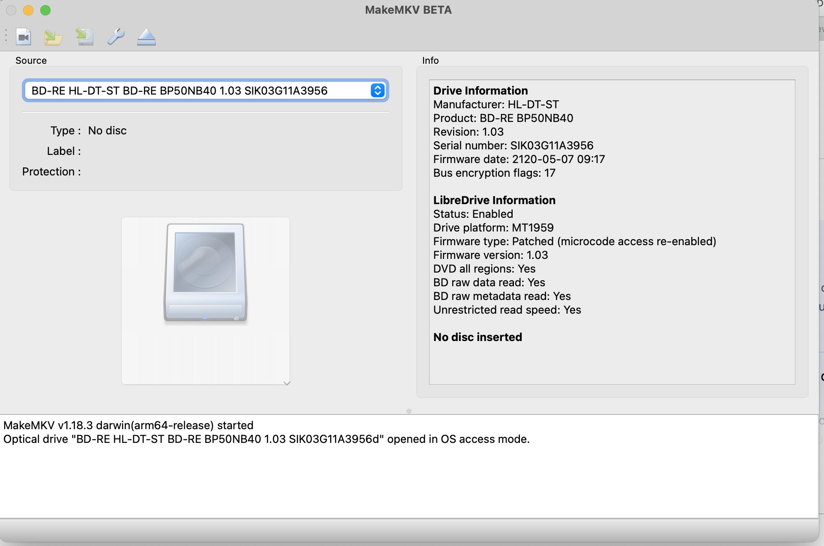Click the Drive Information heading
The width and height of the screenshot is (824, 546).
(x=481, y=90)
